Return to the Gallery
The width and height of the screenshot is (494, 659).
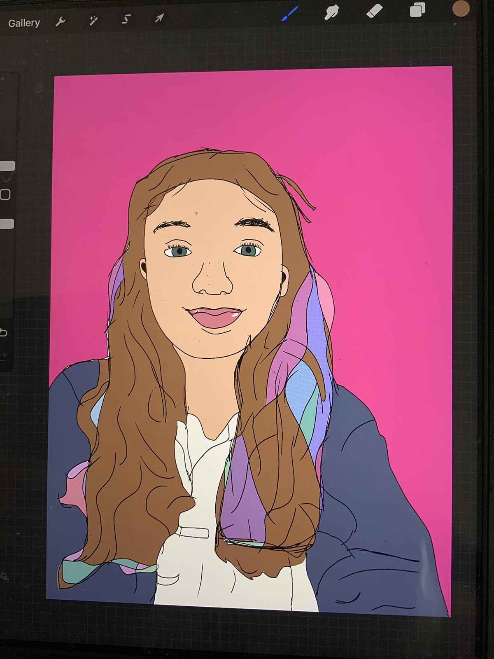24,23
